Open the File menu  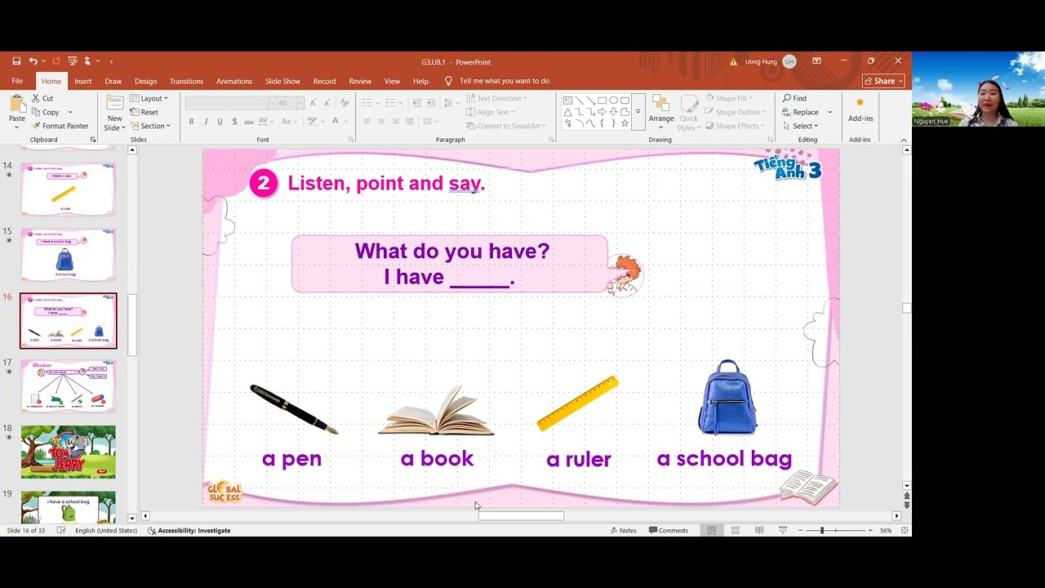(x=17, y=81)
